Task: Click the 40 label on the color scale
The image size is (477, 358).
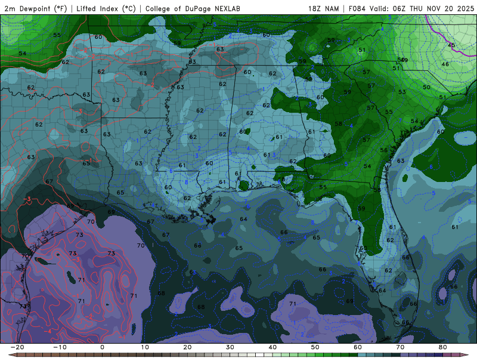Action: [272, 347]
